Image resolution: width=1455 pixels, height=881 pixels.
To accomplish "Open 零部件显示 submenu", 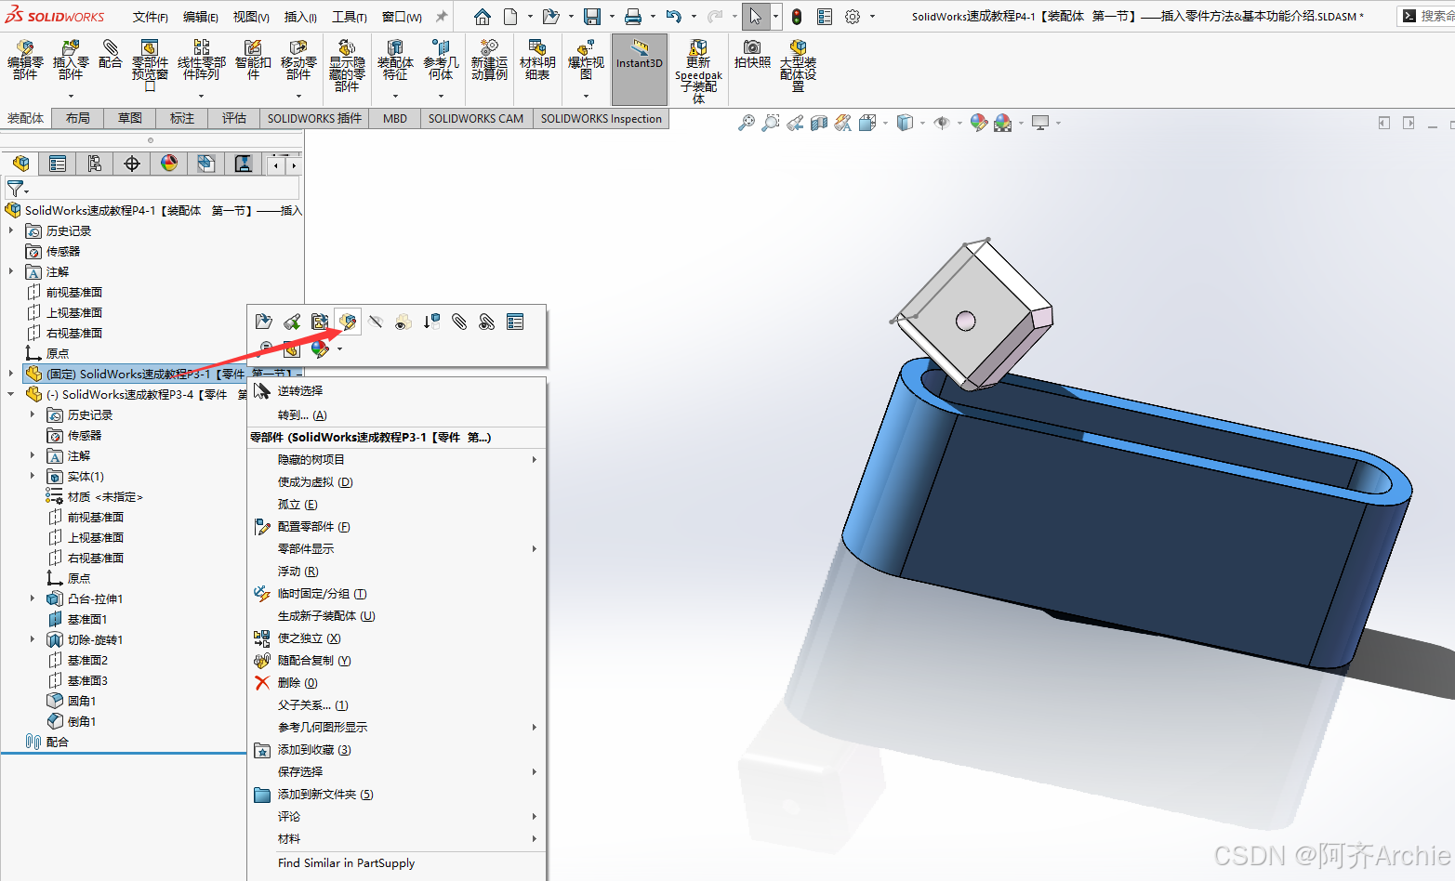I will (397, 548).
